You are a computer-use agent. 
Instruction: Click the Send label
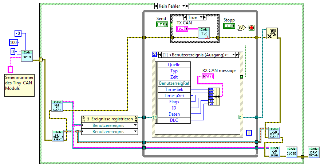[161, 19]
